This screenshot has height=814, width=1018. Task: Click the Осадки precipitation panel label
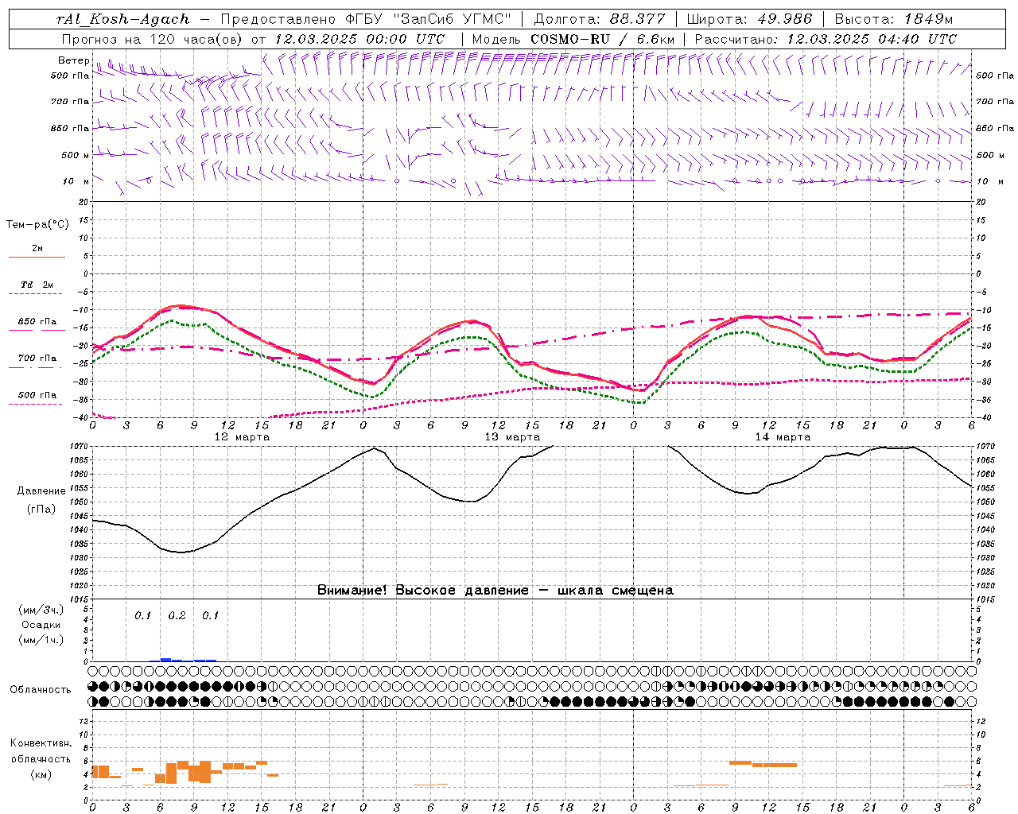41,625
